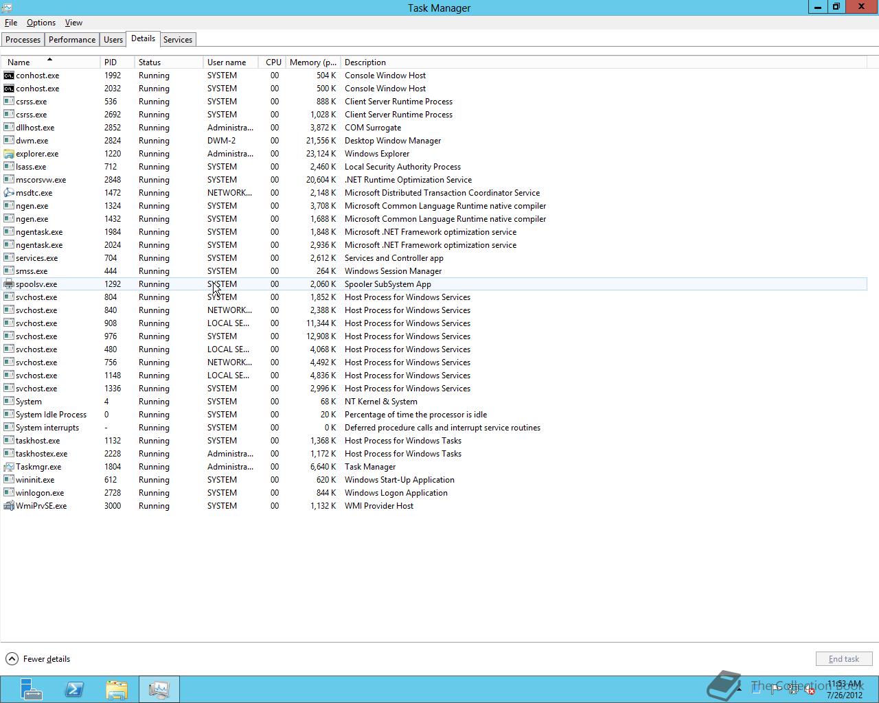Click the lsass.exe process icon
Viewport: 879px width, 703px height.
pos(8,167)
